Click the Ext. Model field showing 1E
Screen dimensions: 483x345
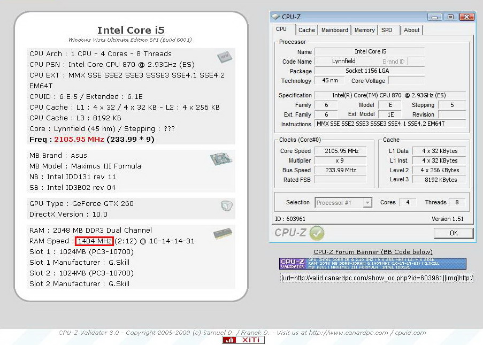pyautogui.click(x=390, y=114)
